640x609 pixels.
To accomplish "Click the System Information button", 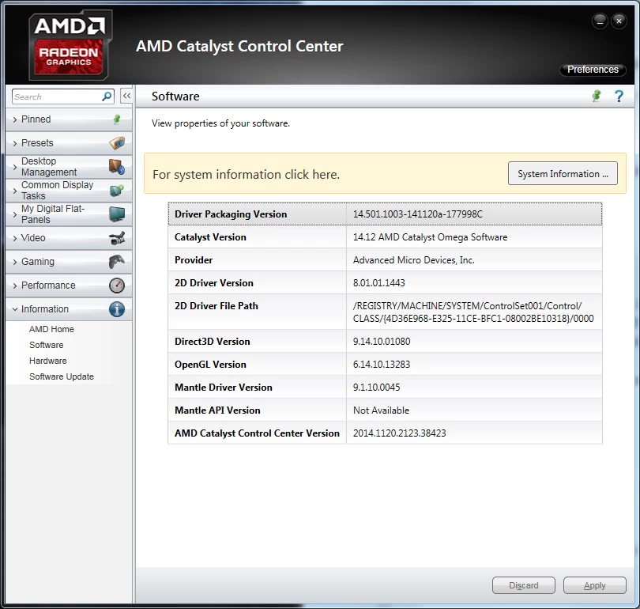I will 563,173.
